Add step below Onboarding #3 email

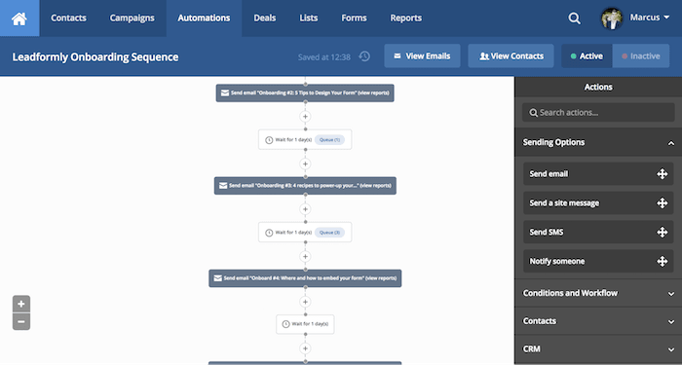(305, 209)
